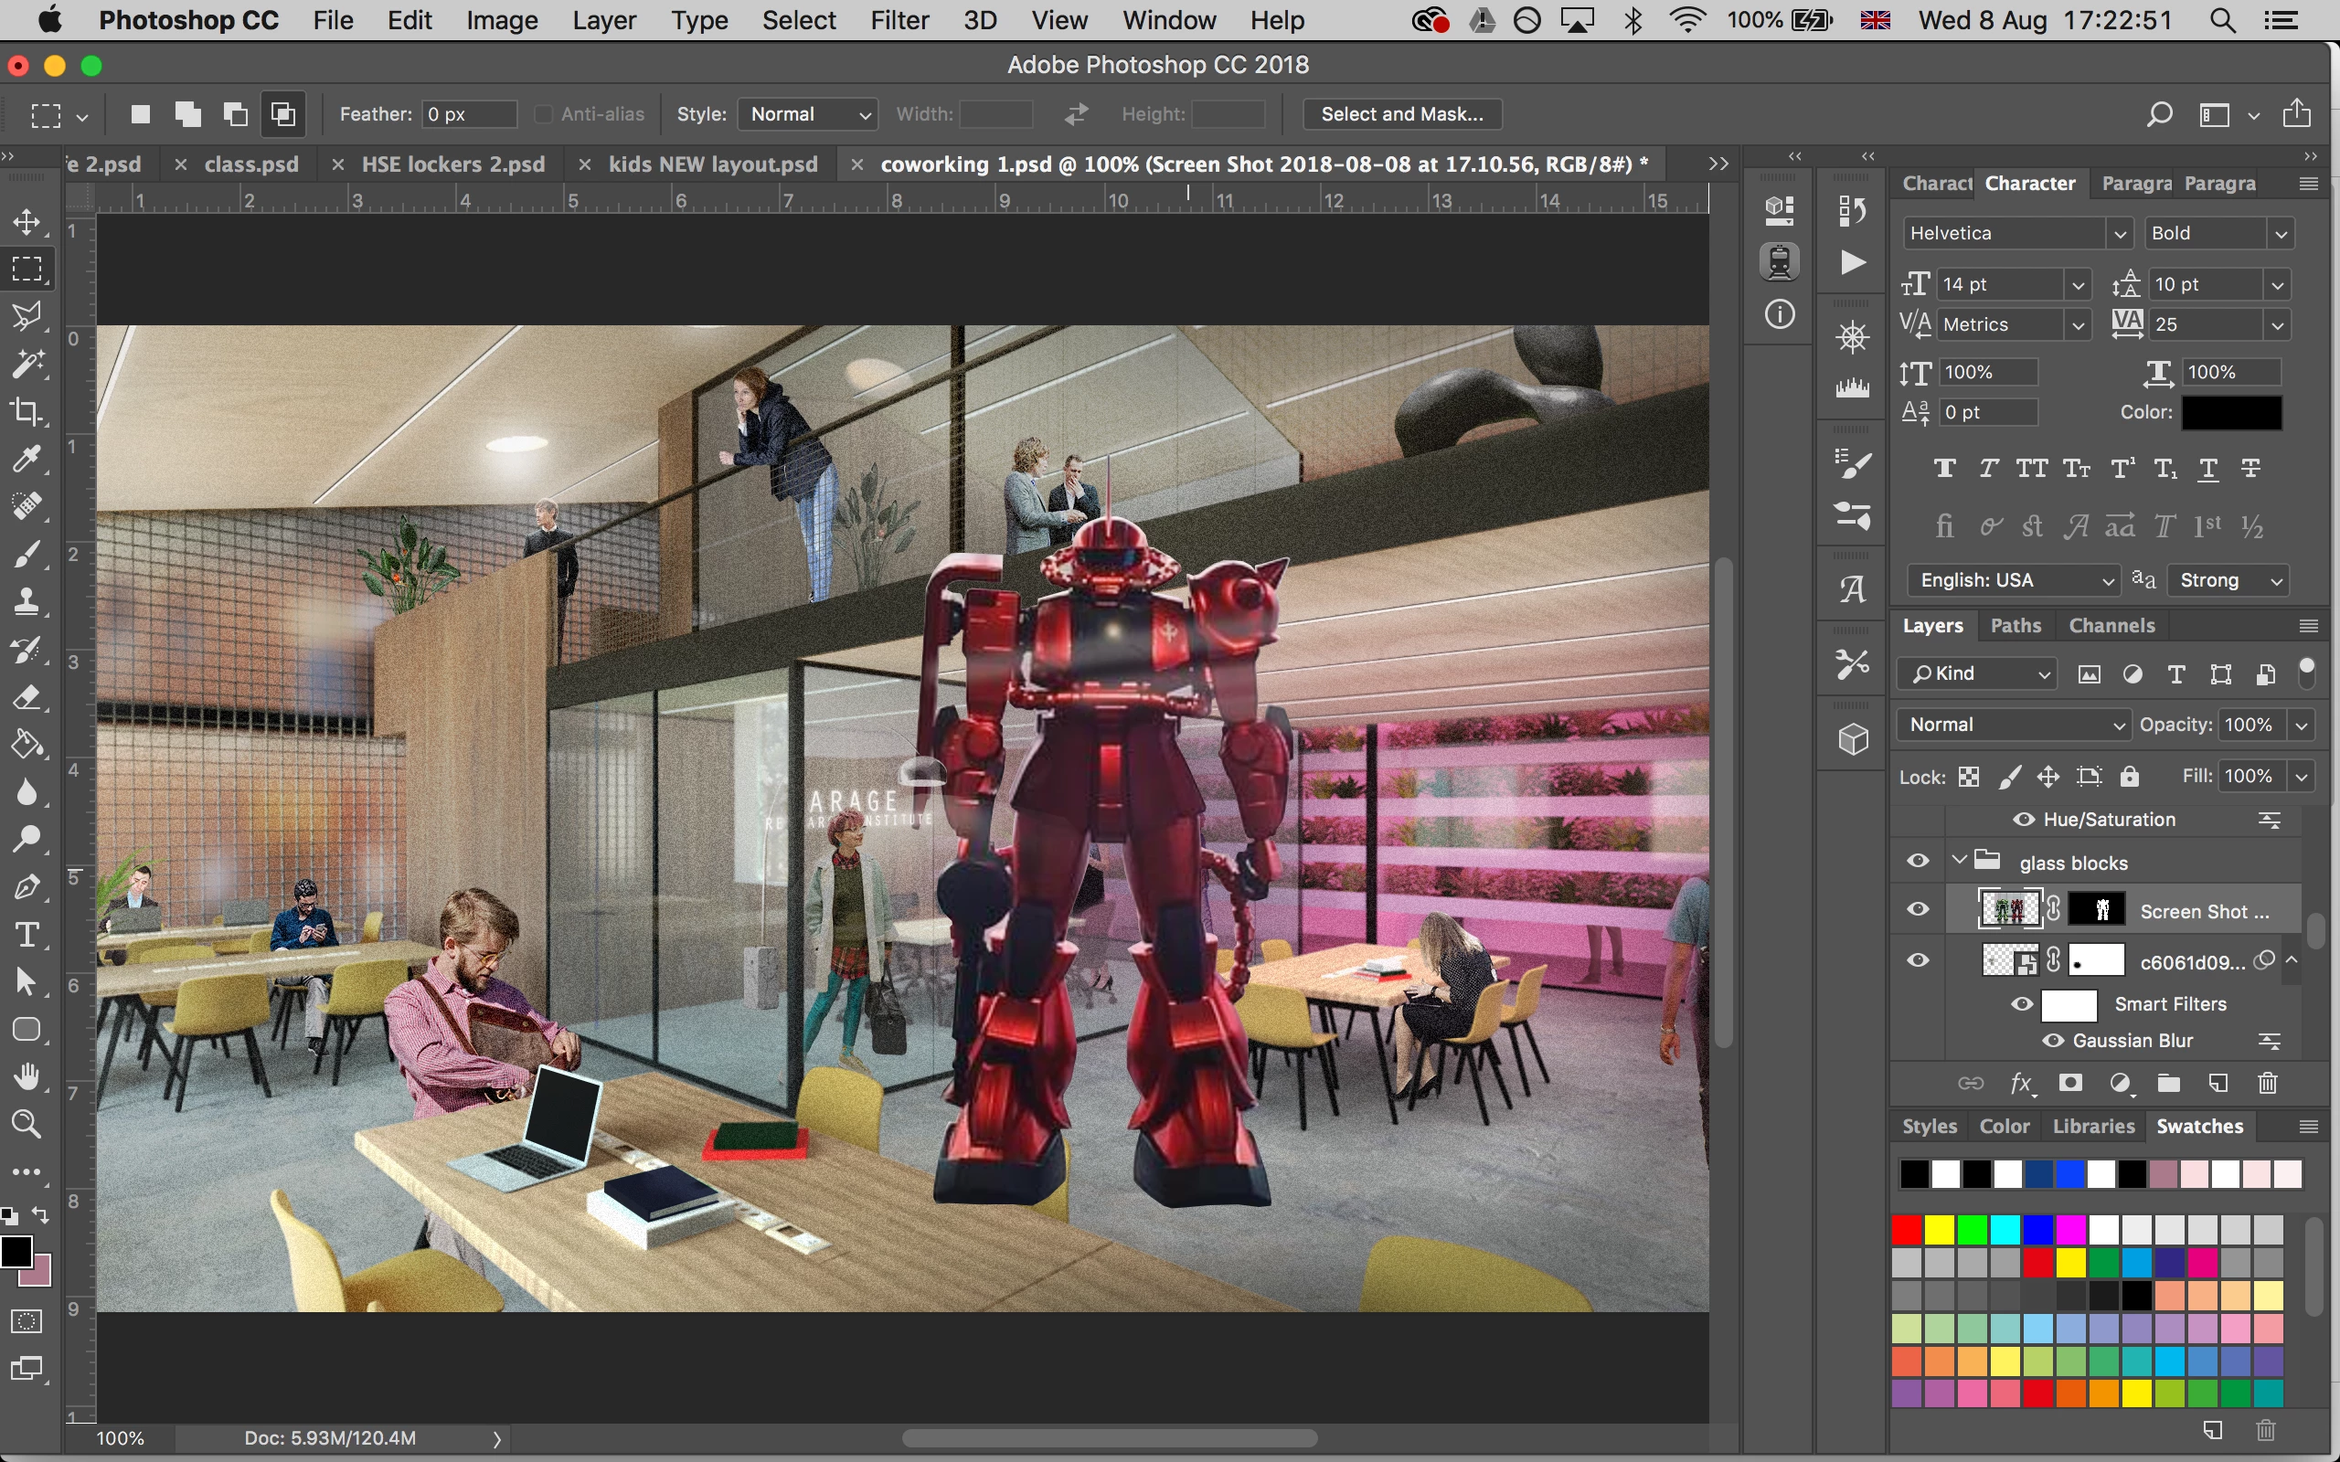The image size is (2340, 1462).
Task: Select the Clone Stamp tool
Action: [x=27, y=601]
